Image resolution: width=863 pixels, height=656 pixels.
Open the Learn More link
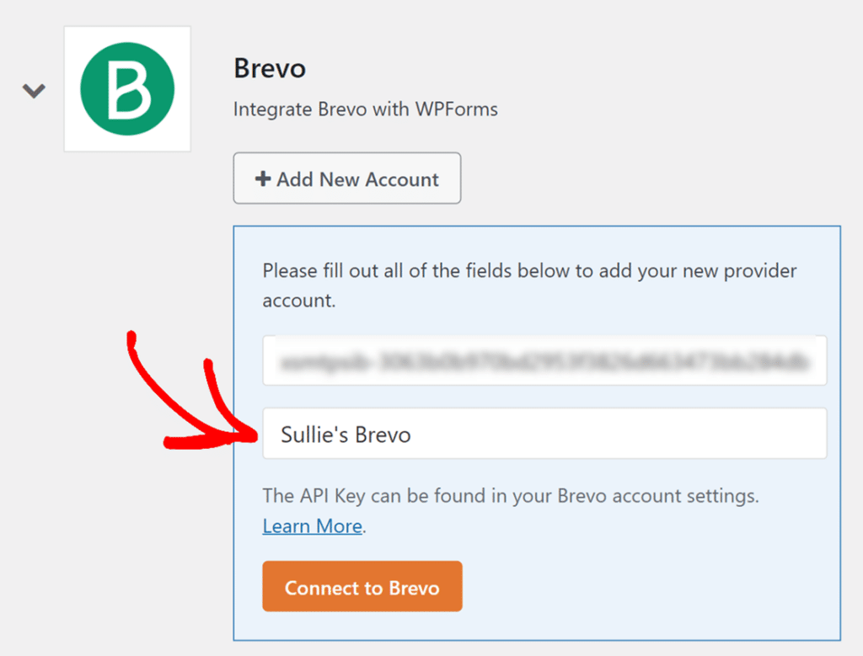click(x=312, y=525)
